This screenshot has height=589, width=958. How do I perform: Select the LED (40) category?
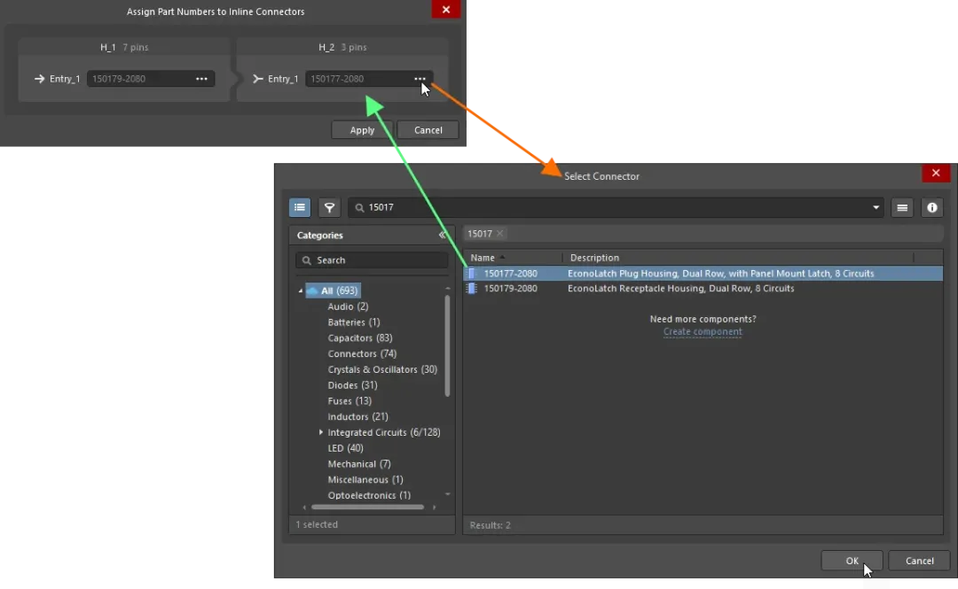[x=345, y=448]
